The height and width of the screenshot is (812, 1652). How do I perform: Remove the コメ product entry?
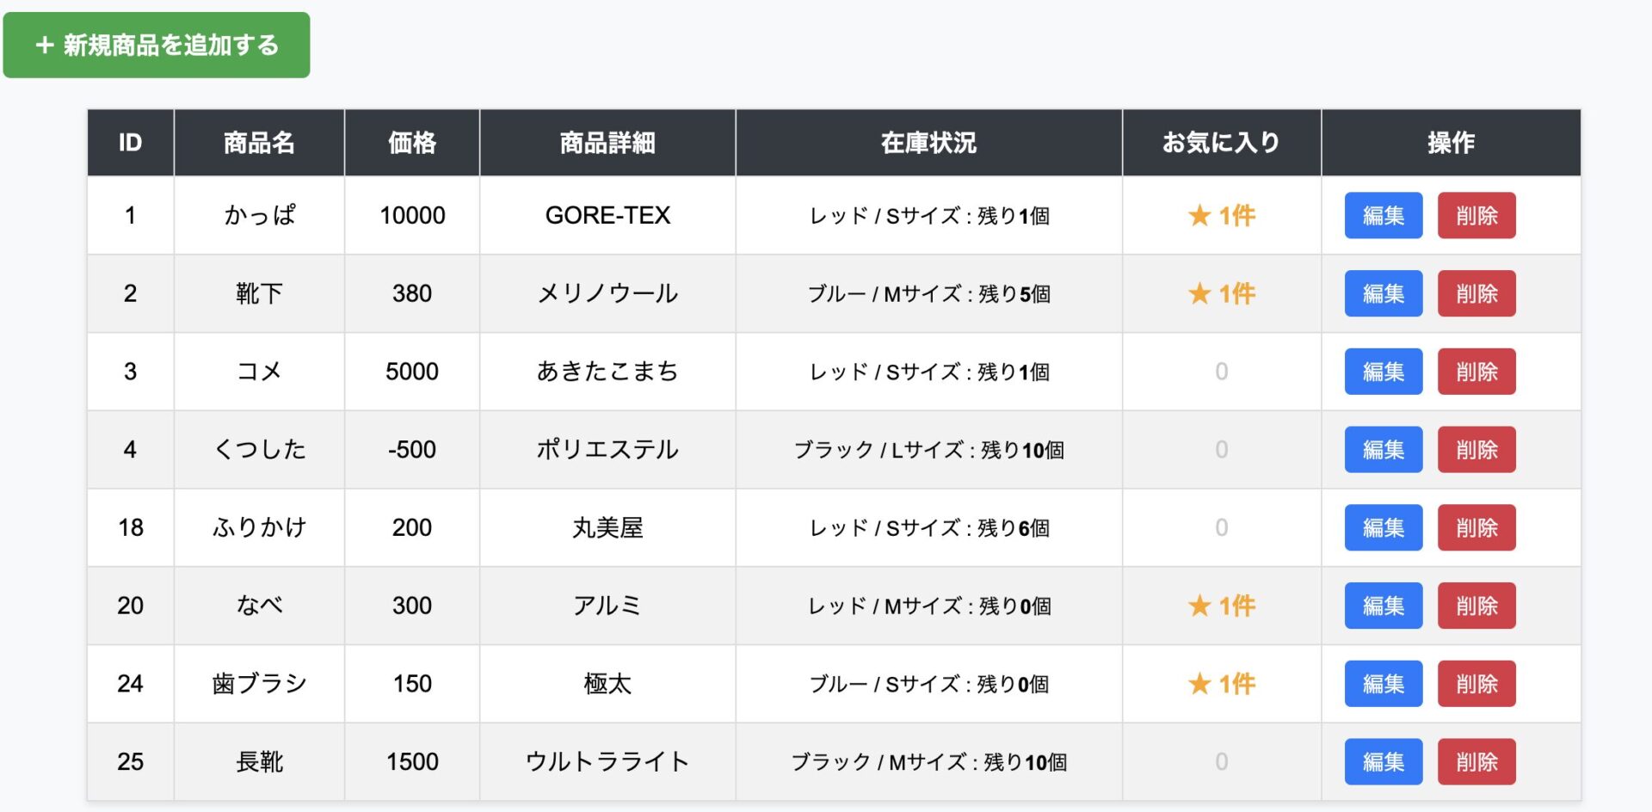(x=1476, y=372)
